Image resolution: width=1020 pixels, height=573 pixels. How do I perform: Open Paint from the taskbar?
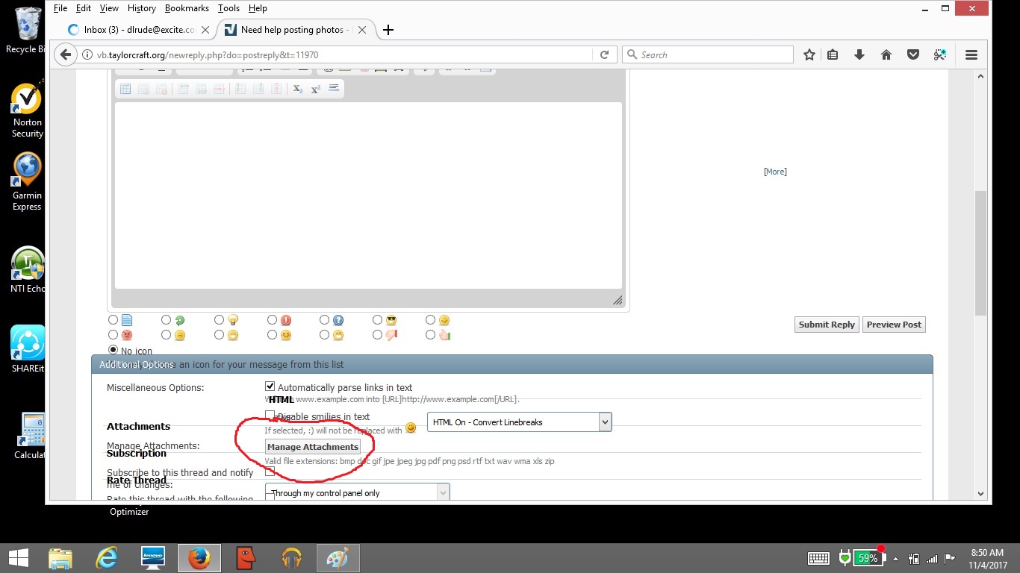pyautogui.click(x=338, y=558)
